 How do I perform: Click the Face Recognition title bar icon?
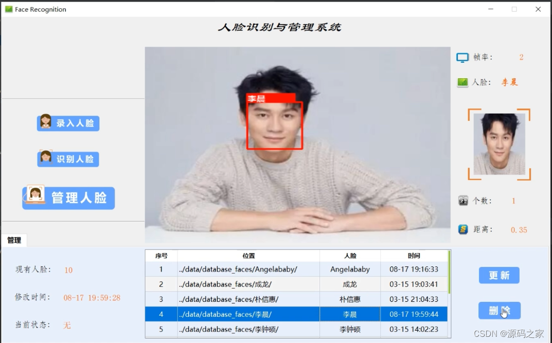(9, 9)
